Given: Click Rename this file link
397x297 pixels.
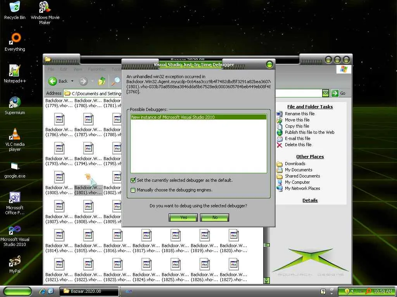Looking at the screenshot, I should pos(300,114).
